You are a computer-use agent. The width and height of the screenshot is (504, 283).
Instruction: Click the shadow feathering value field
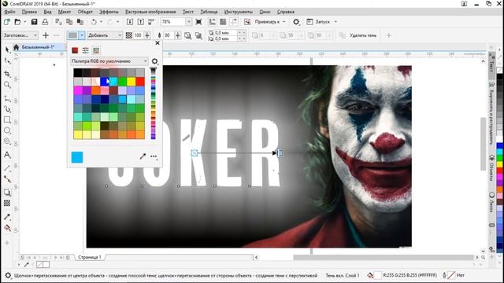[x=169, y=35]
